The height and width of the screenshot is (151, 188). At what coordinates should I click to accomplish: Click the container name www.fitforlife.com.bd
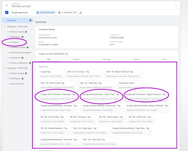tap(48, 38)
